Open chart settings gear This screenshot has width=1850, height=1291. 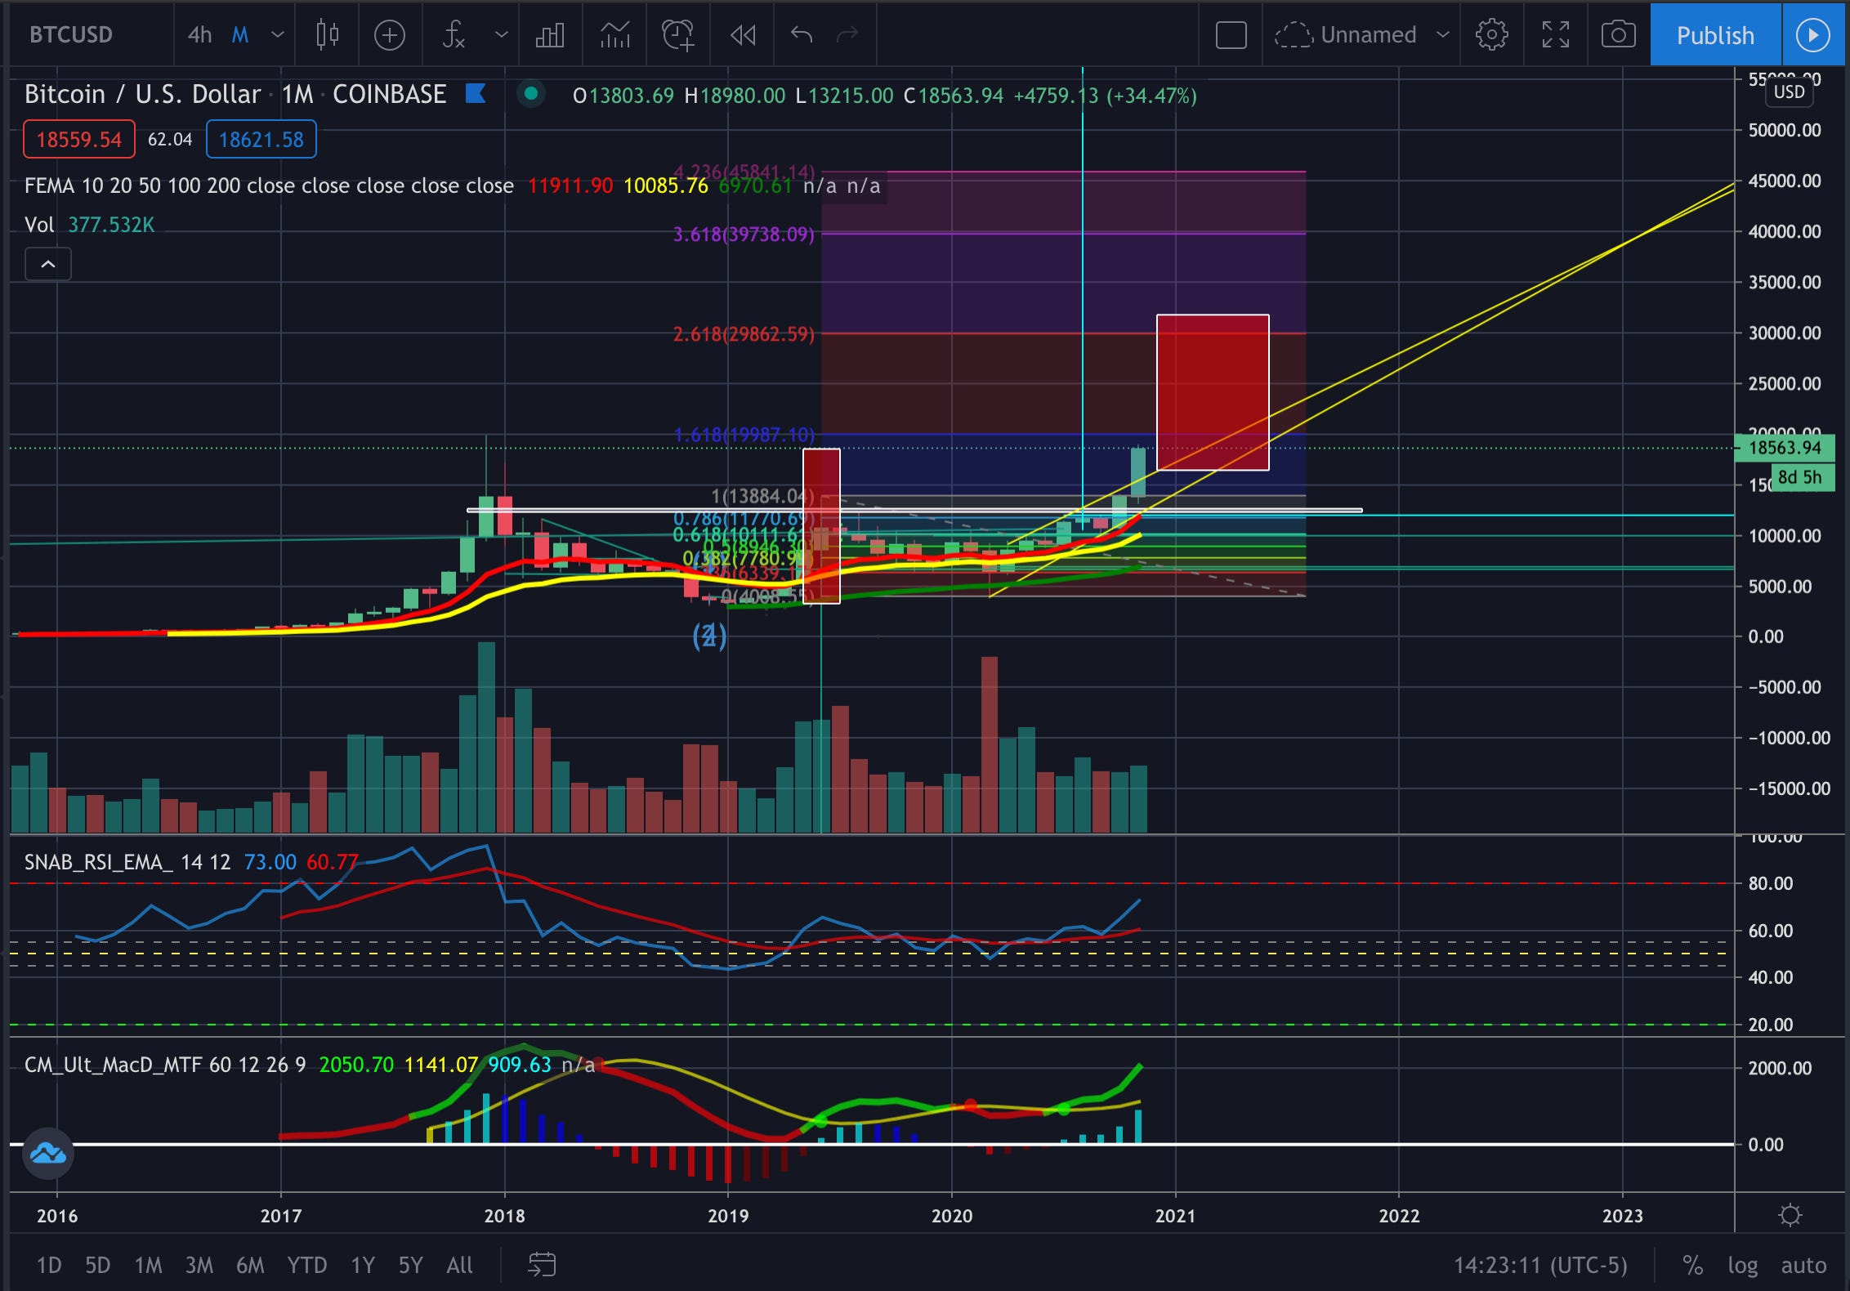click(1491, 34)
